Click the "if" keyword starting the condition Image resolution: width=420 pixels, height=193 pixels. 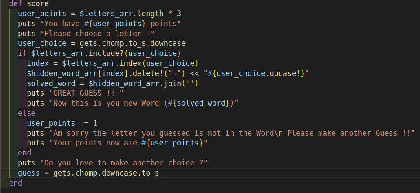click(22, 53)
